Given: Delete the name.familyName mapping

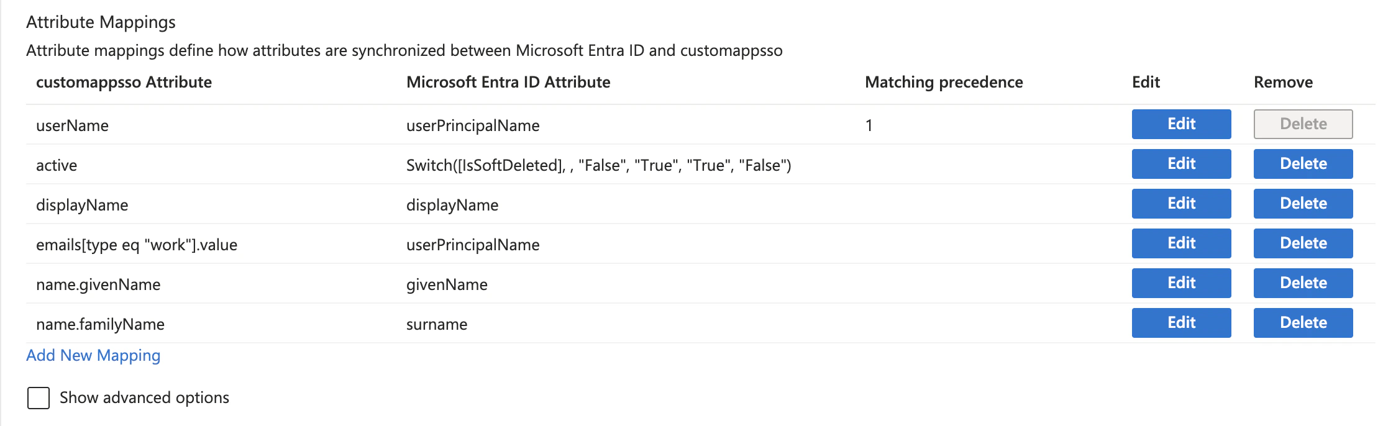Looking at the screenshot, I should click(1302, 322).
